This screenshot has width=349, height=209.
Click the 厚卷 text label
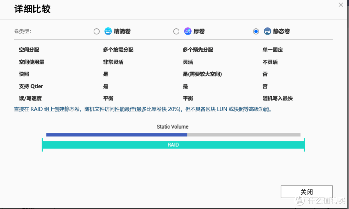[199, 31]
